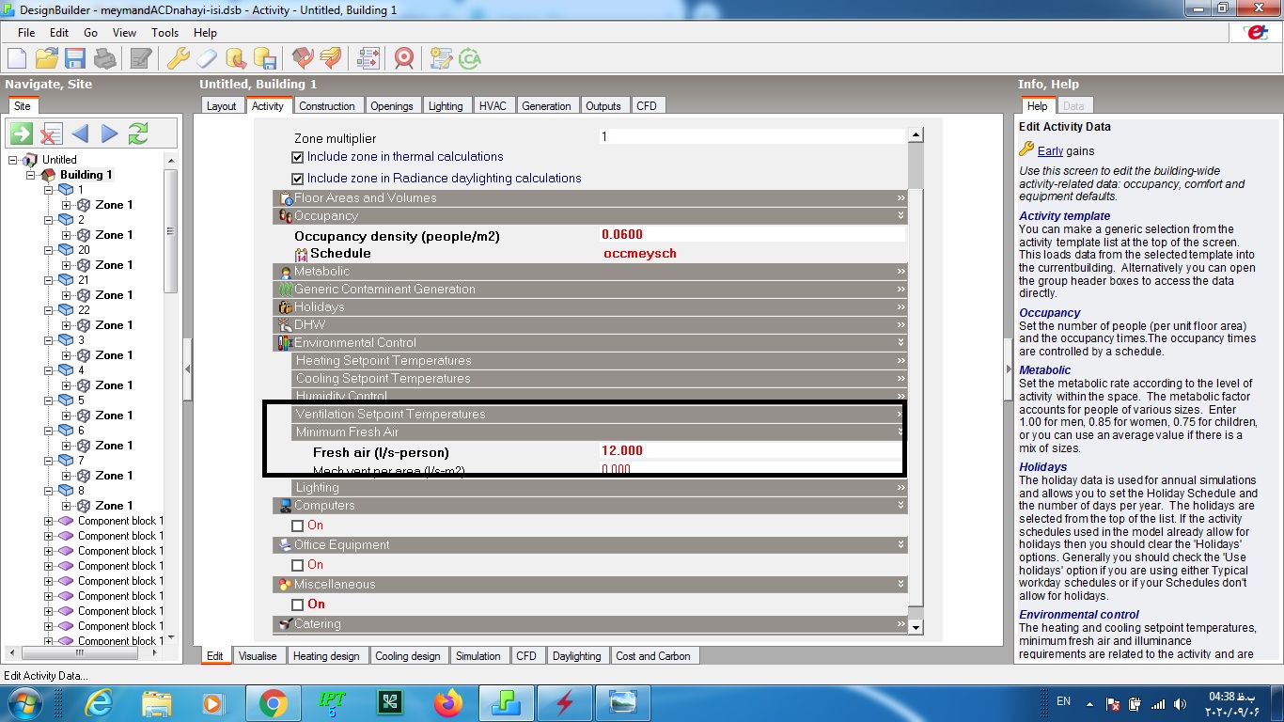Viewport: 1284px width, 722px height.
Task: Switch to the Construction tab
Action: click(327, 106)
